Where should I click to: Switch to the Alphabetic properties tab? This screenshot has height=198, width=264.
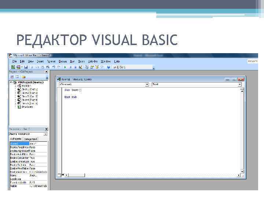pos(16,139)
